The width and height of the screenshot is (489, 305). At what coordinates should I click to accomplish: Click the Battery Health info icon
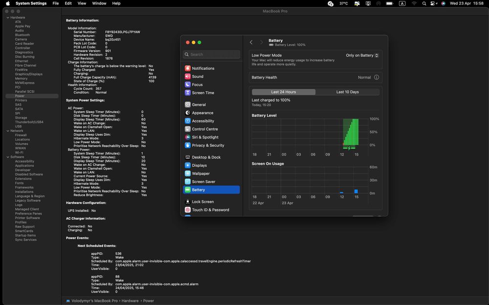coord(377,78)
